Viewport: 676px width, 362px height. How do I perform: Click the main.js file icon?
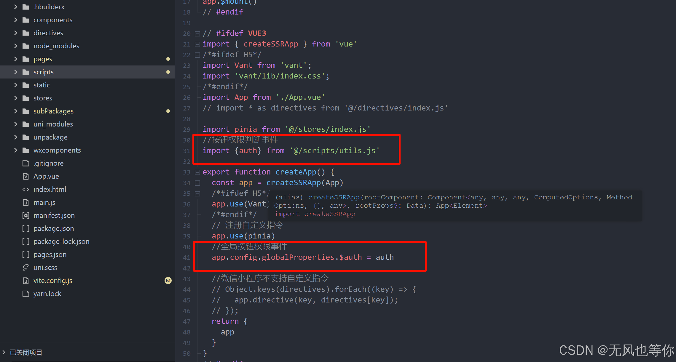[26, 202]
